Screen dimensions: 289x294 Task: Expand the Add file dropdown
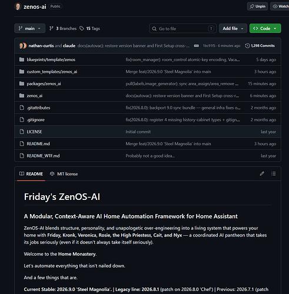(x=233, y=28)
